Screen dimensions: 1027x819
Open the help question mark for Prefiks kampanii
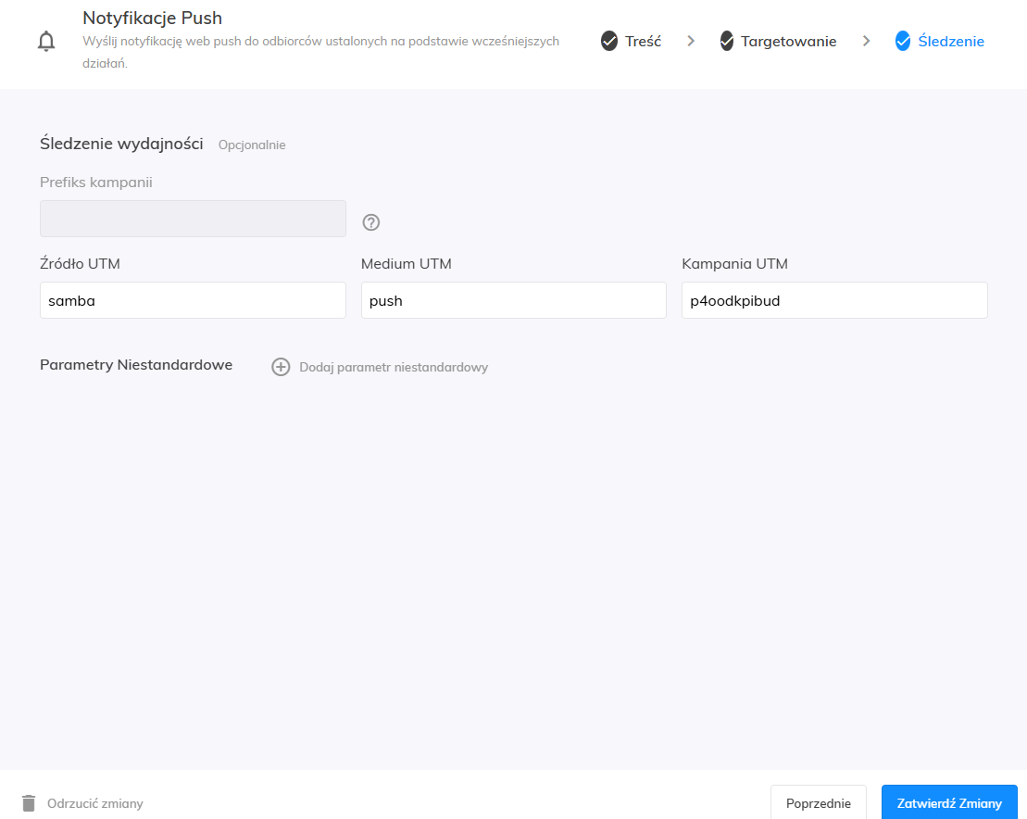(x=371, y=222)
